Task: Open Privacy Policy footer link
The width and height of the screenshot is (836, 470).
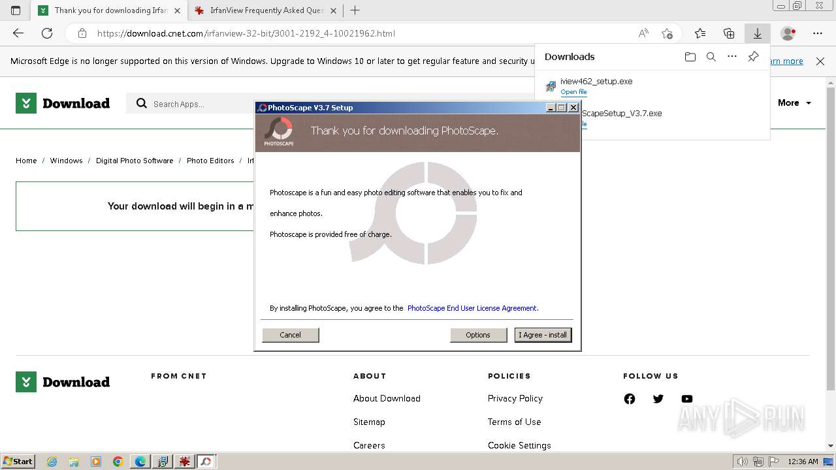Action: (x=515, y=398)
